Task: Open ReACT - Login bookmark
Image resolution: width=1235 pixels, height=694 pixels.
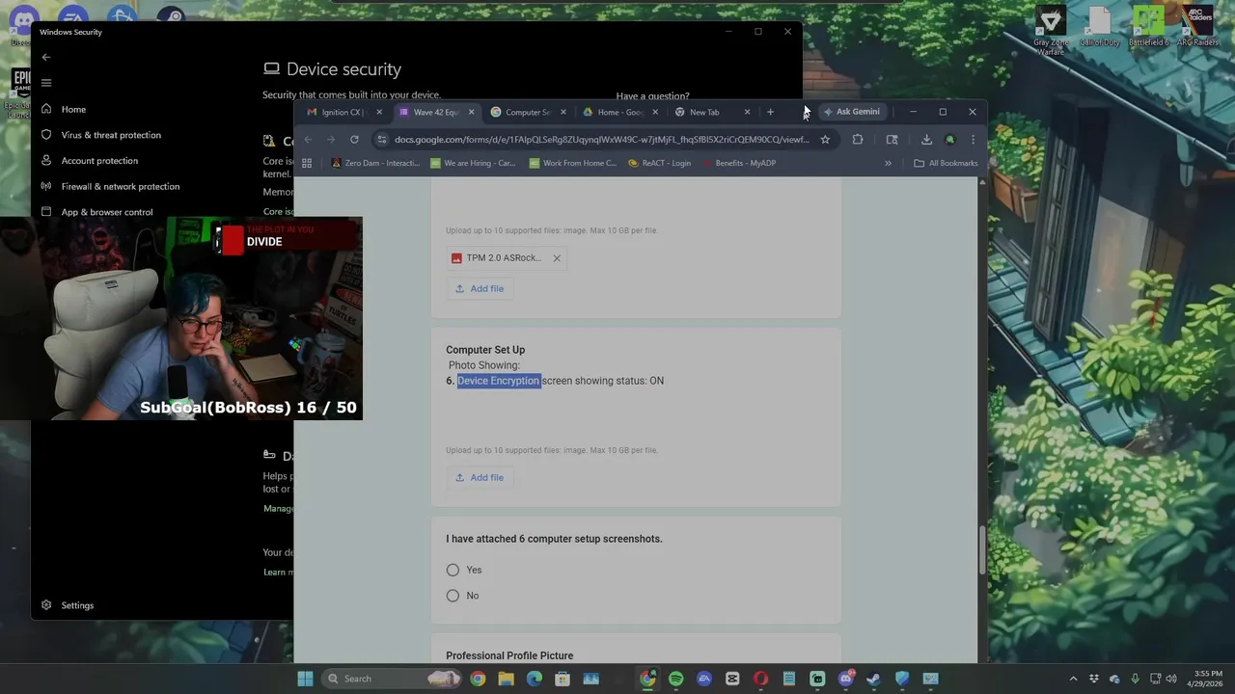Action: pyautogui.click(x=659, y=163)
